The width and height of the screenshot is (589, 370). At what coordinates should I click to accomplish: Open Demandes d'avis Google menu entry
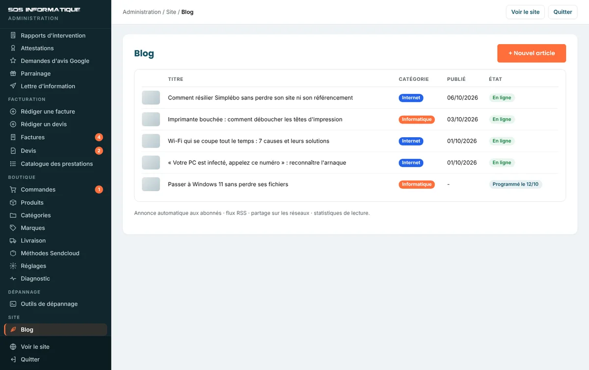click(55, 61)
